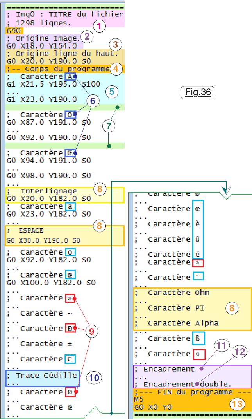
Task: Select the '; Caractère °' line
Action: (x=169, y=277)
